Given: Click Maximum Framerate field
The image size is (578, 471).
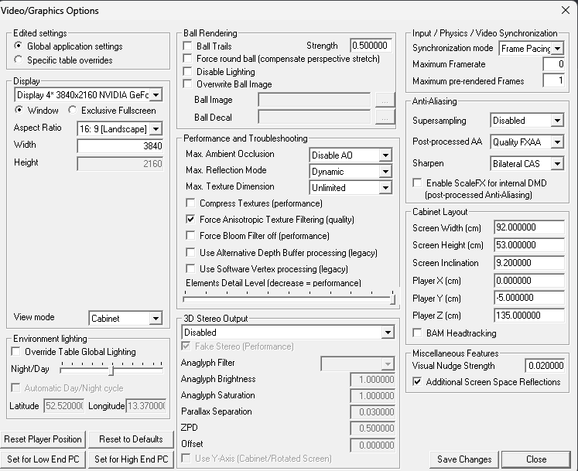Looking at the screenshot, I should pos(554,64).
